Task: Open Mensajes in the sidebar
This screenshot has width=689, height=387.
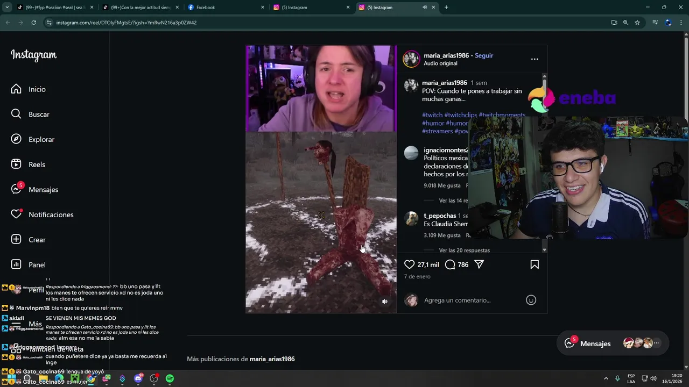Action: (x=35, y=189)
